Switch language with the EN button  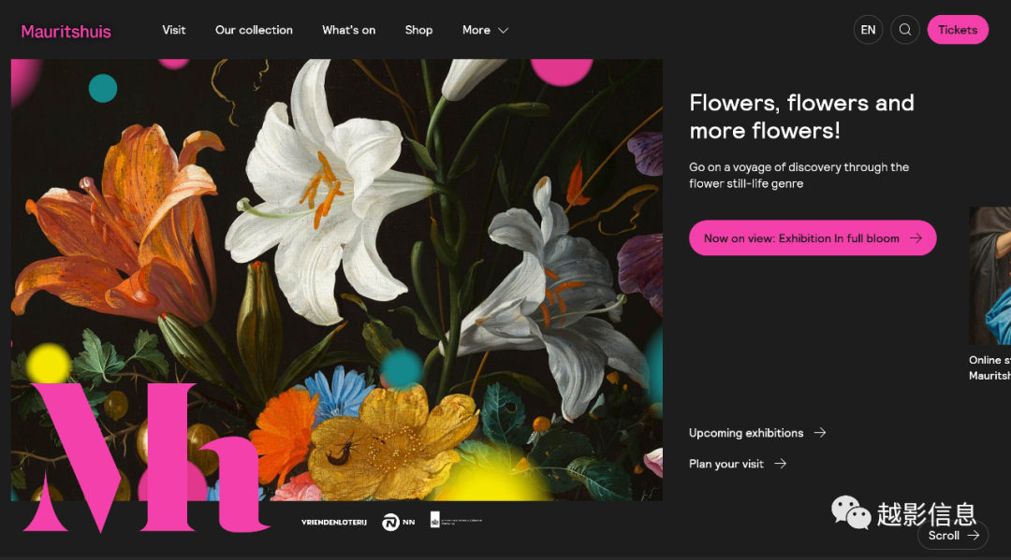coord(868,30)
